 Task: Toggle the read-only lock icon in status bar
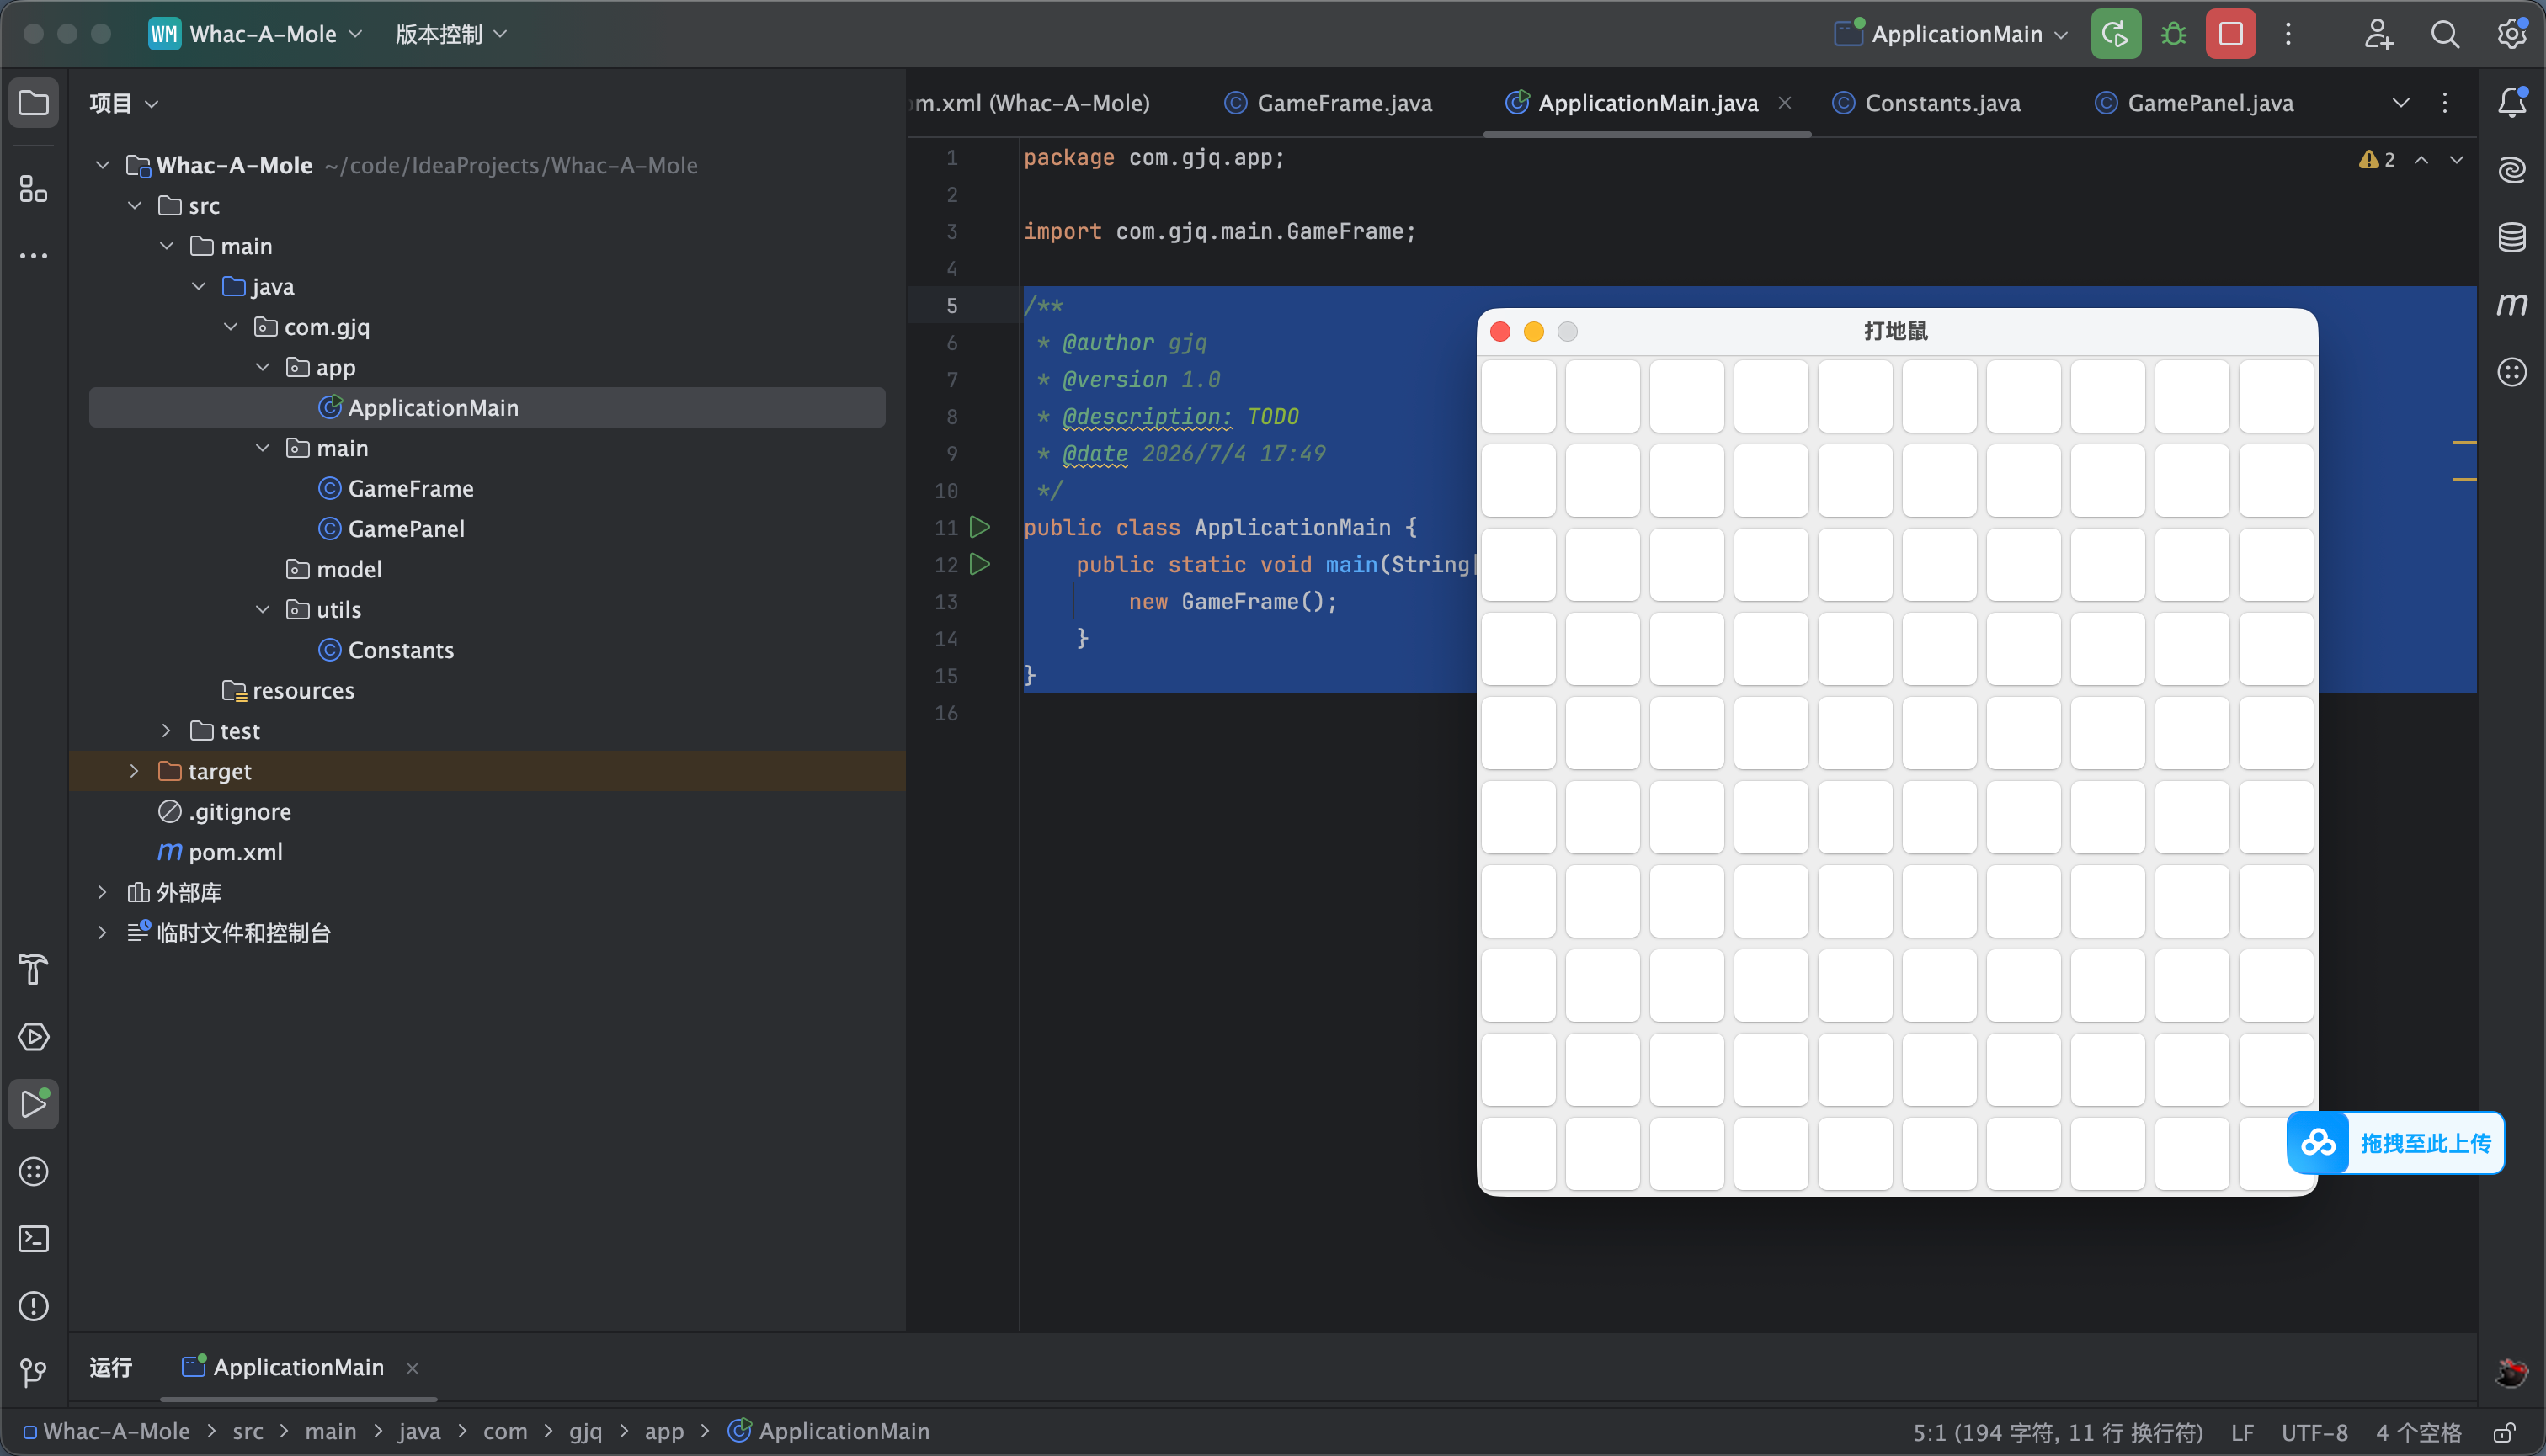coord(2505,1433)
